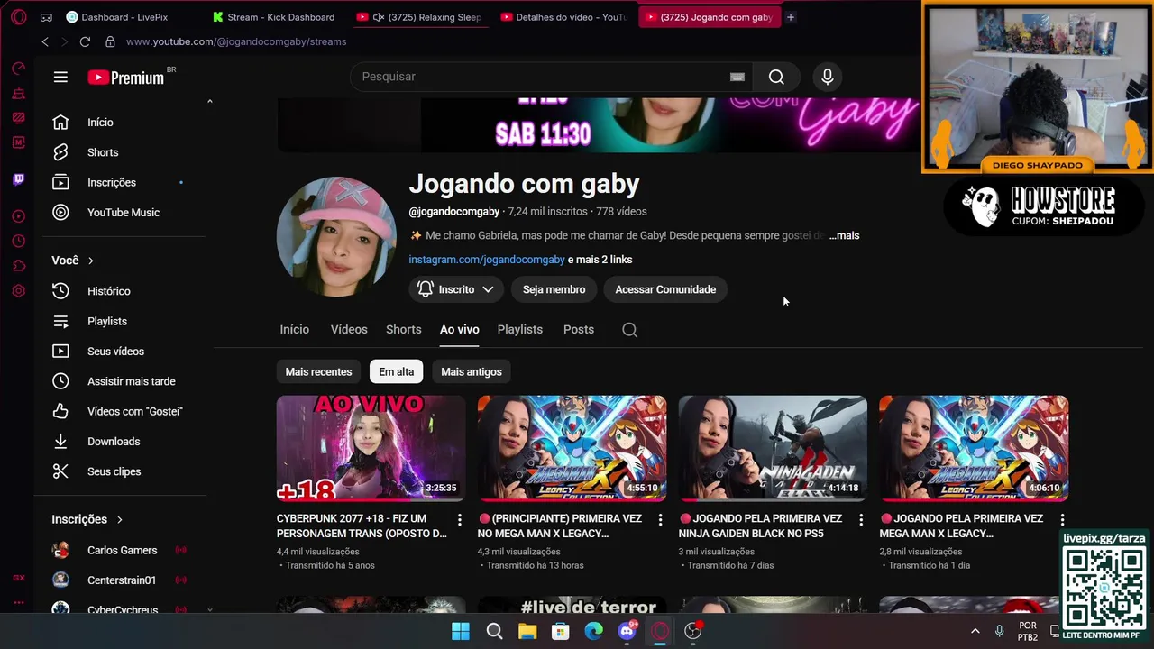Switch to the channel Início tab
The image size is (1154, 649).
click(x=294, y=330)
